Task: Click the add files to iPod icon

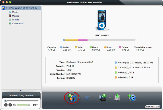Action: 72,97
